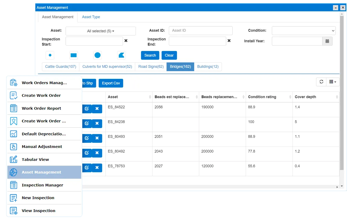This screenshot has height=221, width=353.
Task: Open New Inspection menu entry
Action: tap(44, 198)
